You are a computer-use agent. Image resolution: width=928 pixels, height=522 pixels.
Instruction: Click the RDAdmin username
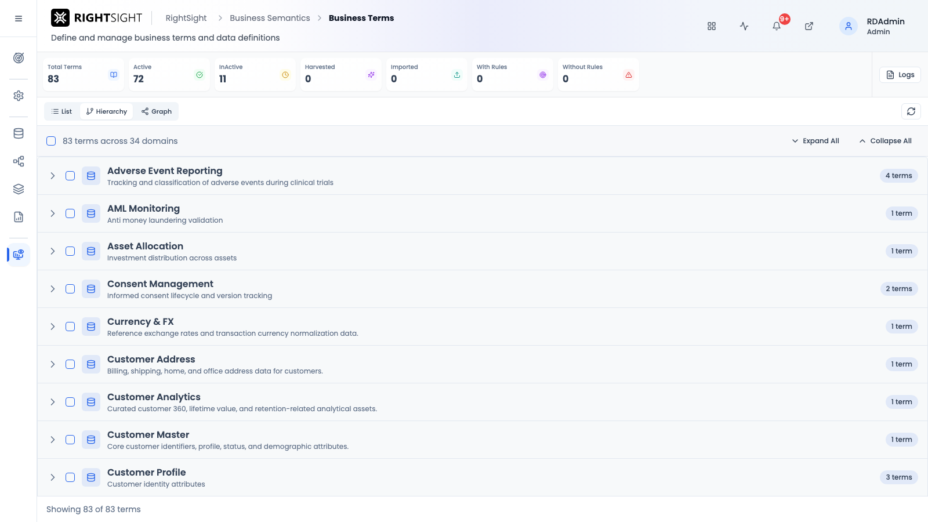point(886,21)
